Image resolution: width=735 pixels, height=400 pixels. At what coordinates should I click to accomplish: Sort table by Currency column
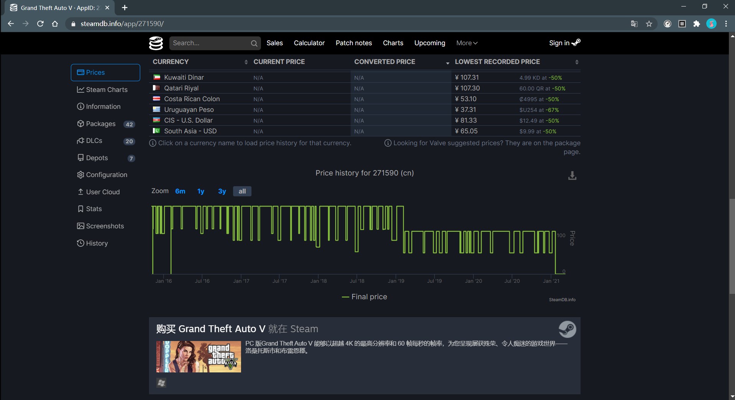200,62
